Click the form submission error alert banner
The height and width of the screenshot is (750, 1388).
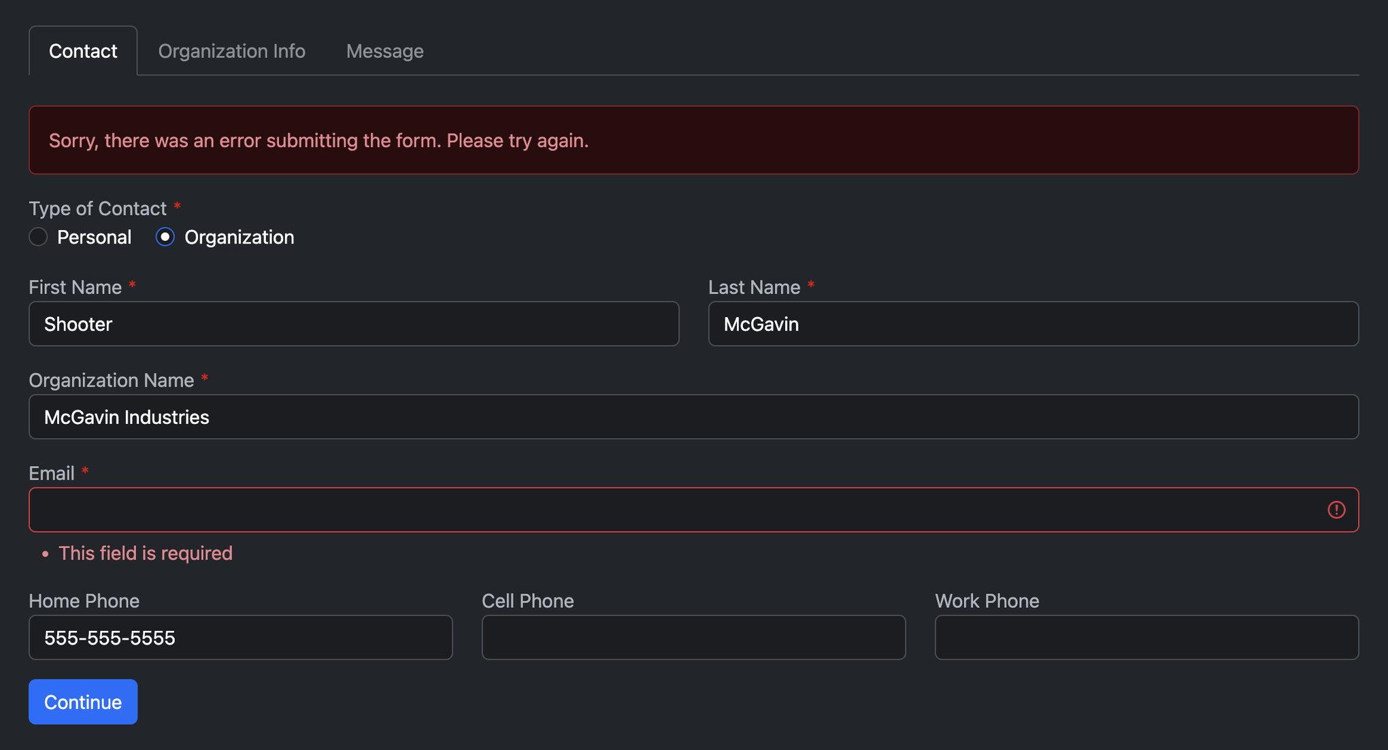694,140
